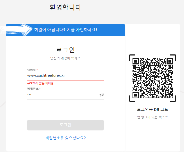Screen dimensions: 184x152
Task: Open '비밀번호를 잊으셨나요?' link
Action: [65, 138]
